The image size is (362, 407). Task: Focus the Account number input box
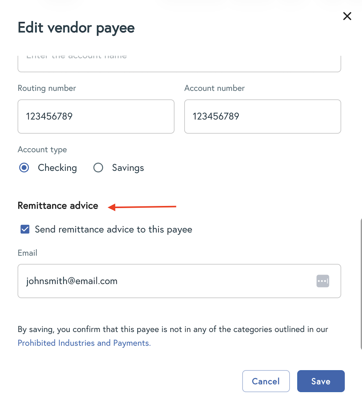click(x=262, y=116)
